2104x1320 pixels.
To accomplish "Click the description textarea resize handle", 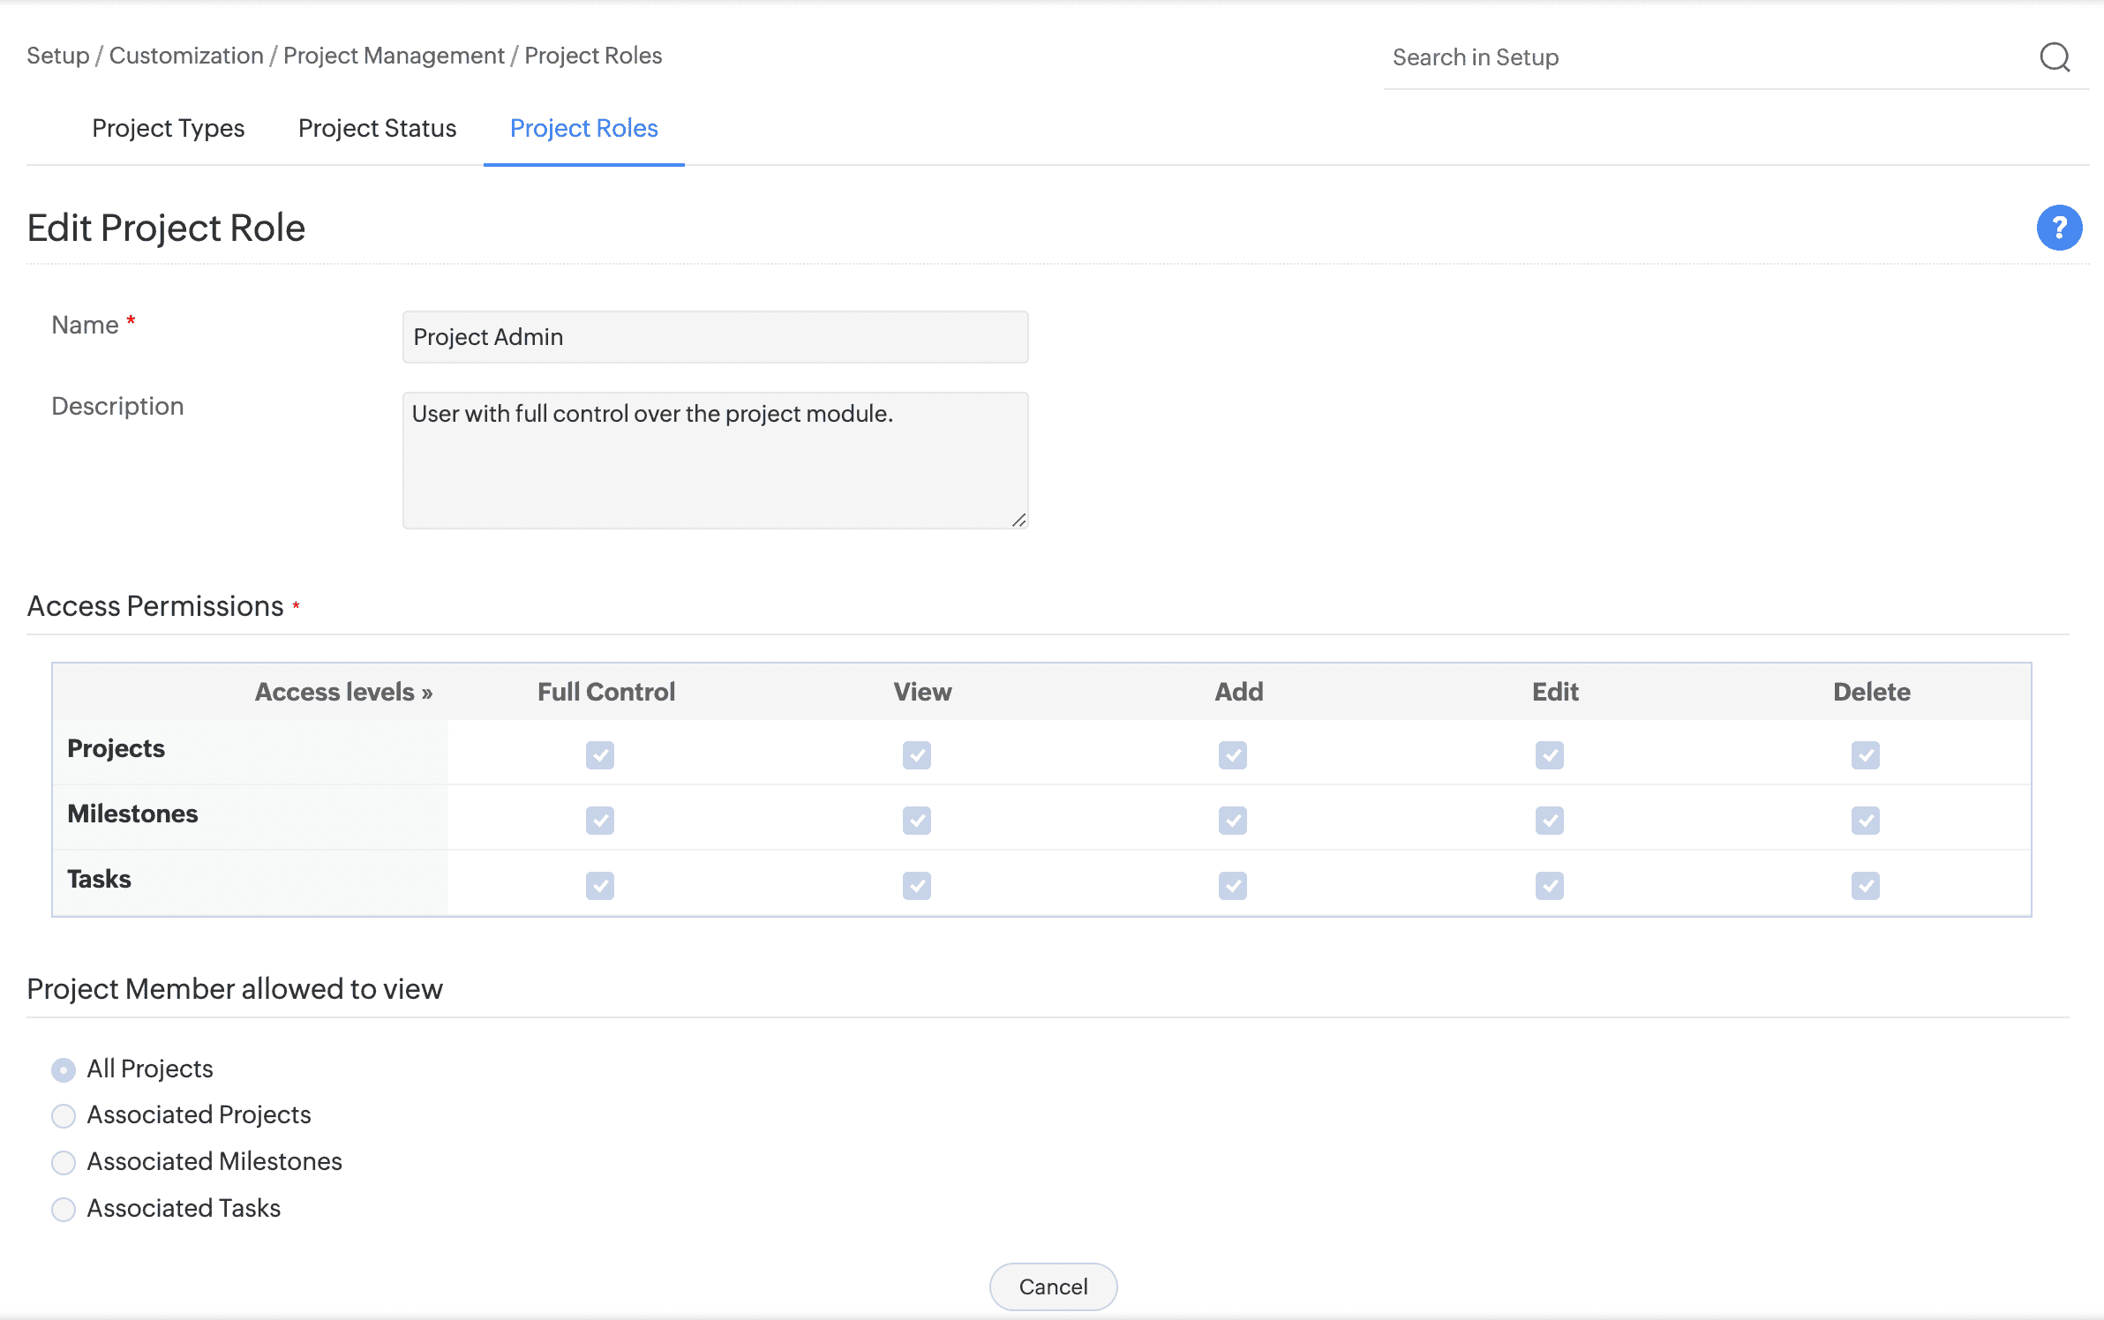I will click(x=1018, y=521).
